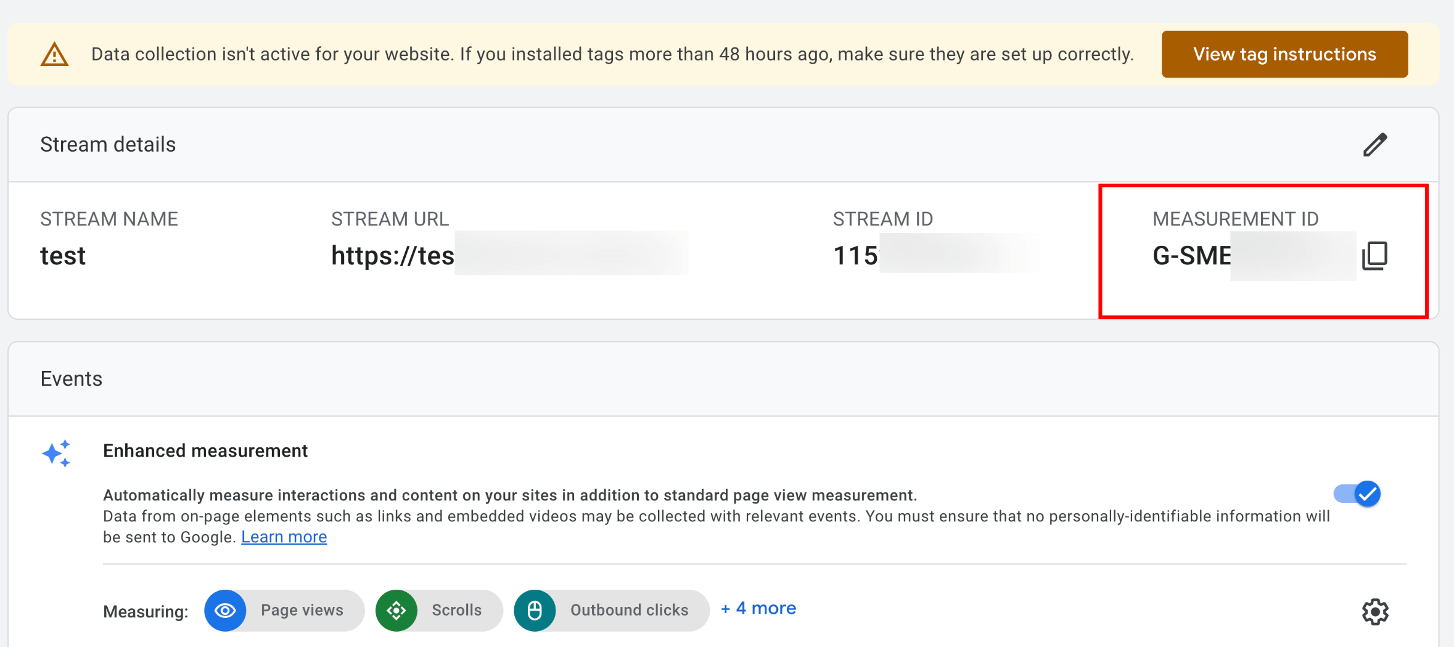Click the teal mouse icon for Outbound clicks
This screenshot has height=647, width=1454.
pos(535,611)
